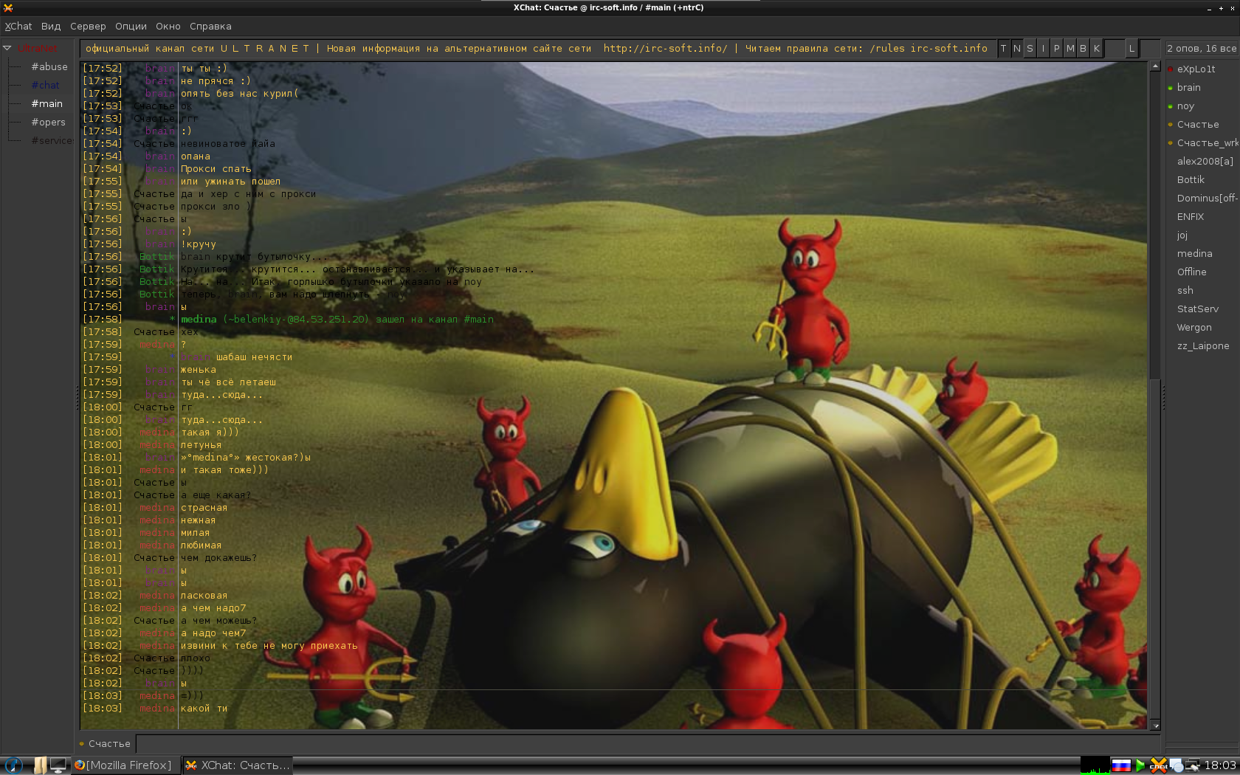1240x775 pixels.
Task: Open the network connection tray icon
Action: [1193, 765]
